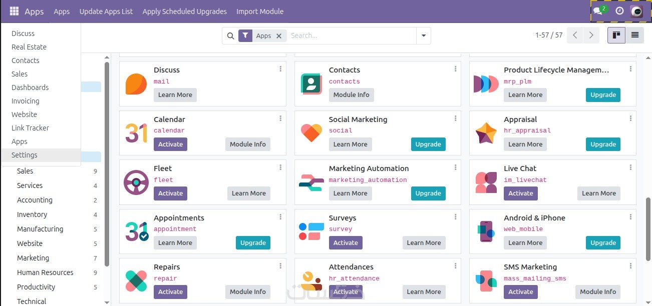The image size is (652, 306).
Task: Go to next page of apps
Action: tap(591, 35)
